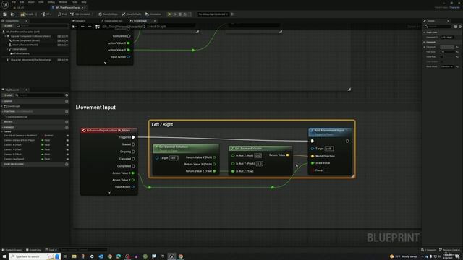This screenshot has height=260, width=463.
Task: Open the File menu
Action: pyautogui.click(x=14, y=2)
